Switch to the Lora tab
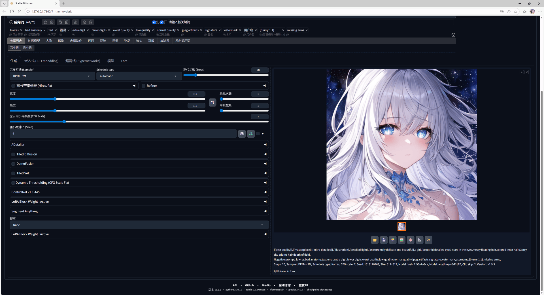 coord(124,61)
